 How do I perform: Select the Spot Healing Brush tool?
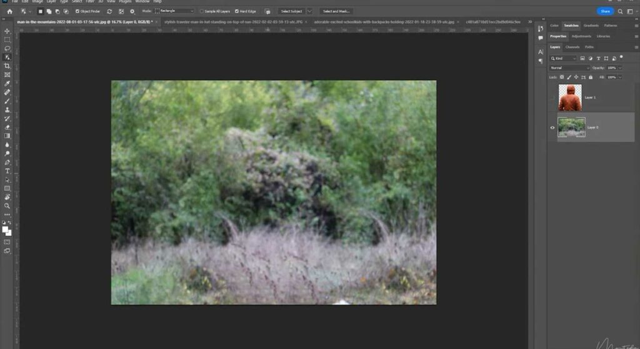[7, 92]
